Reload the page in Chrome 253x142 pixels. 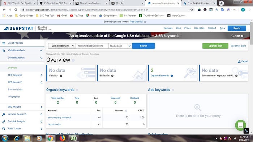(x=16, y=10)
